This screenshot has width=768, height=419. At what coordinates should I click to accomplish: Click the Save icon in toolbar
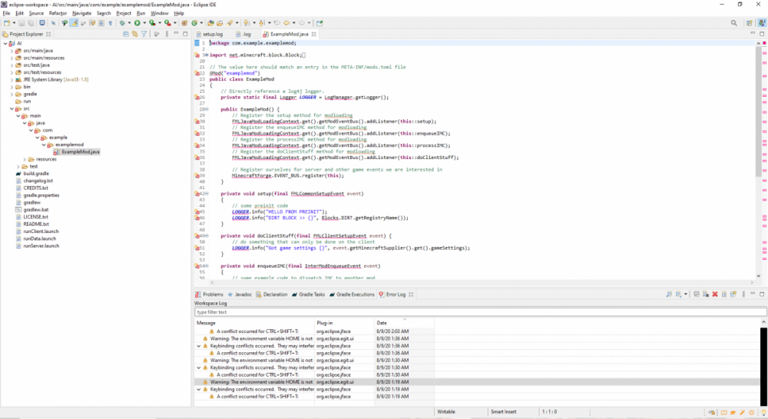[22, 22]
